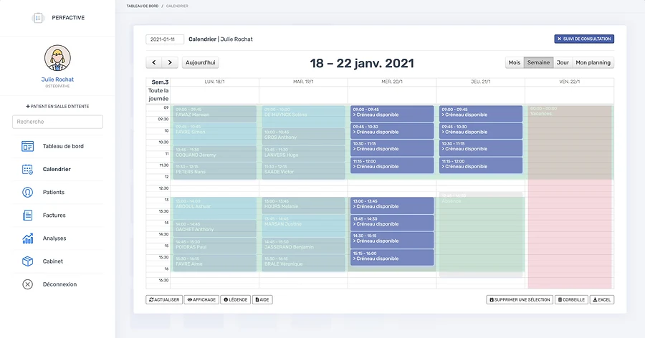Open Analyses menu label

tap(54, 238)
